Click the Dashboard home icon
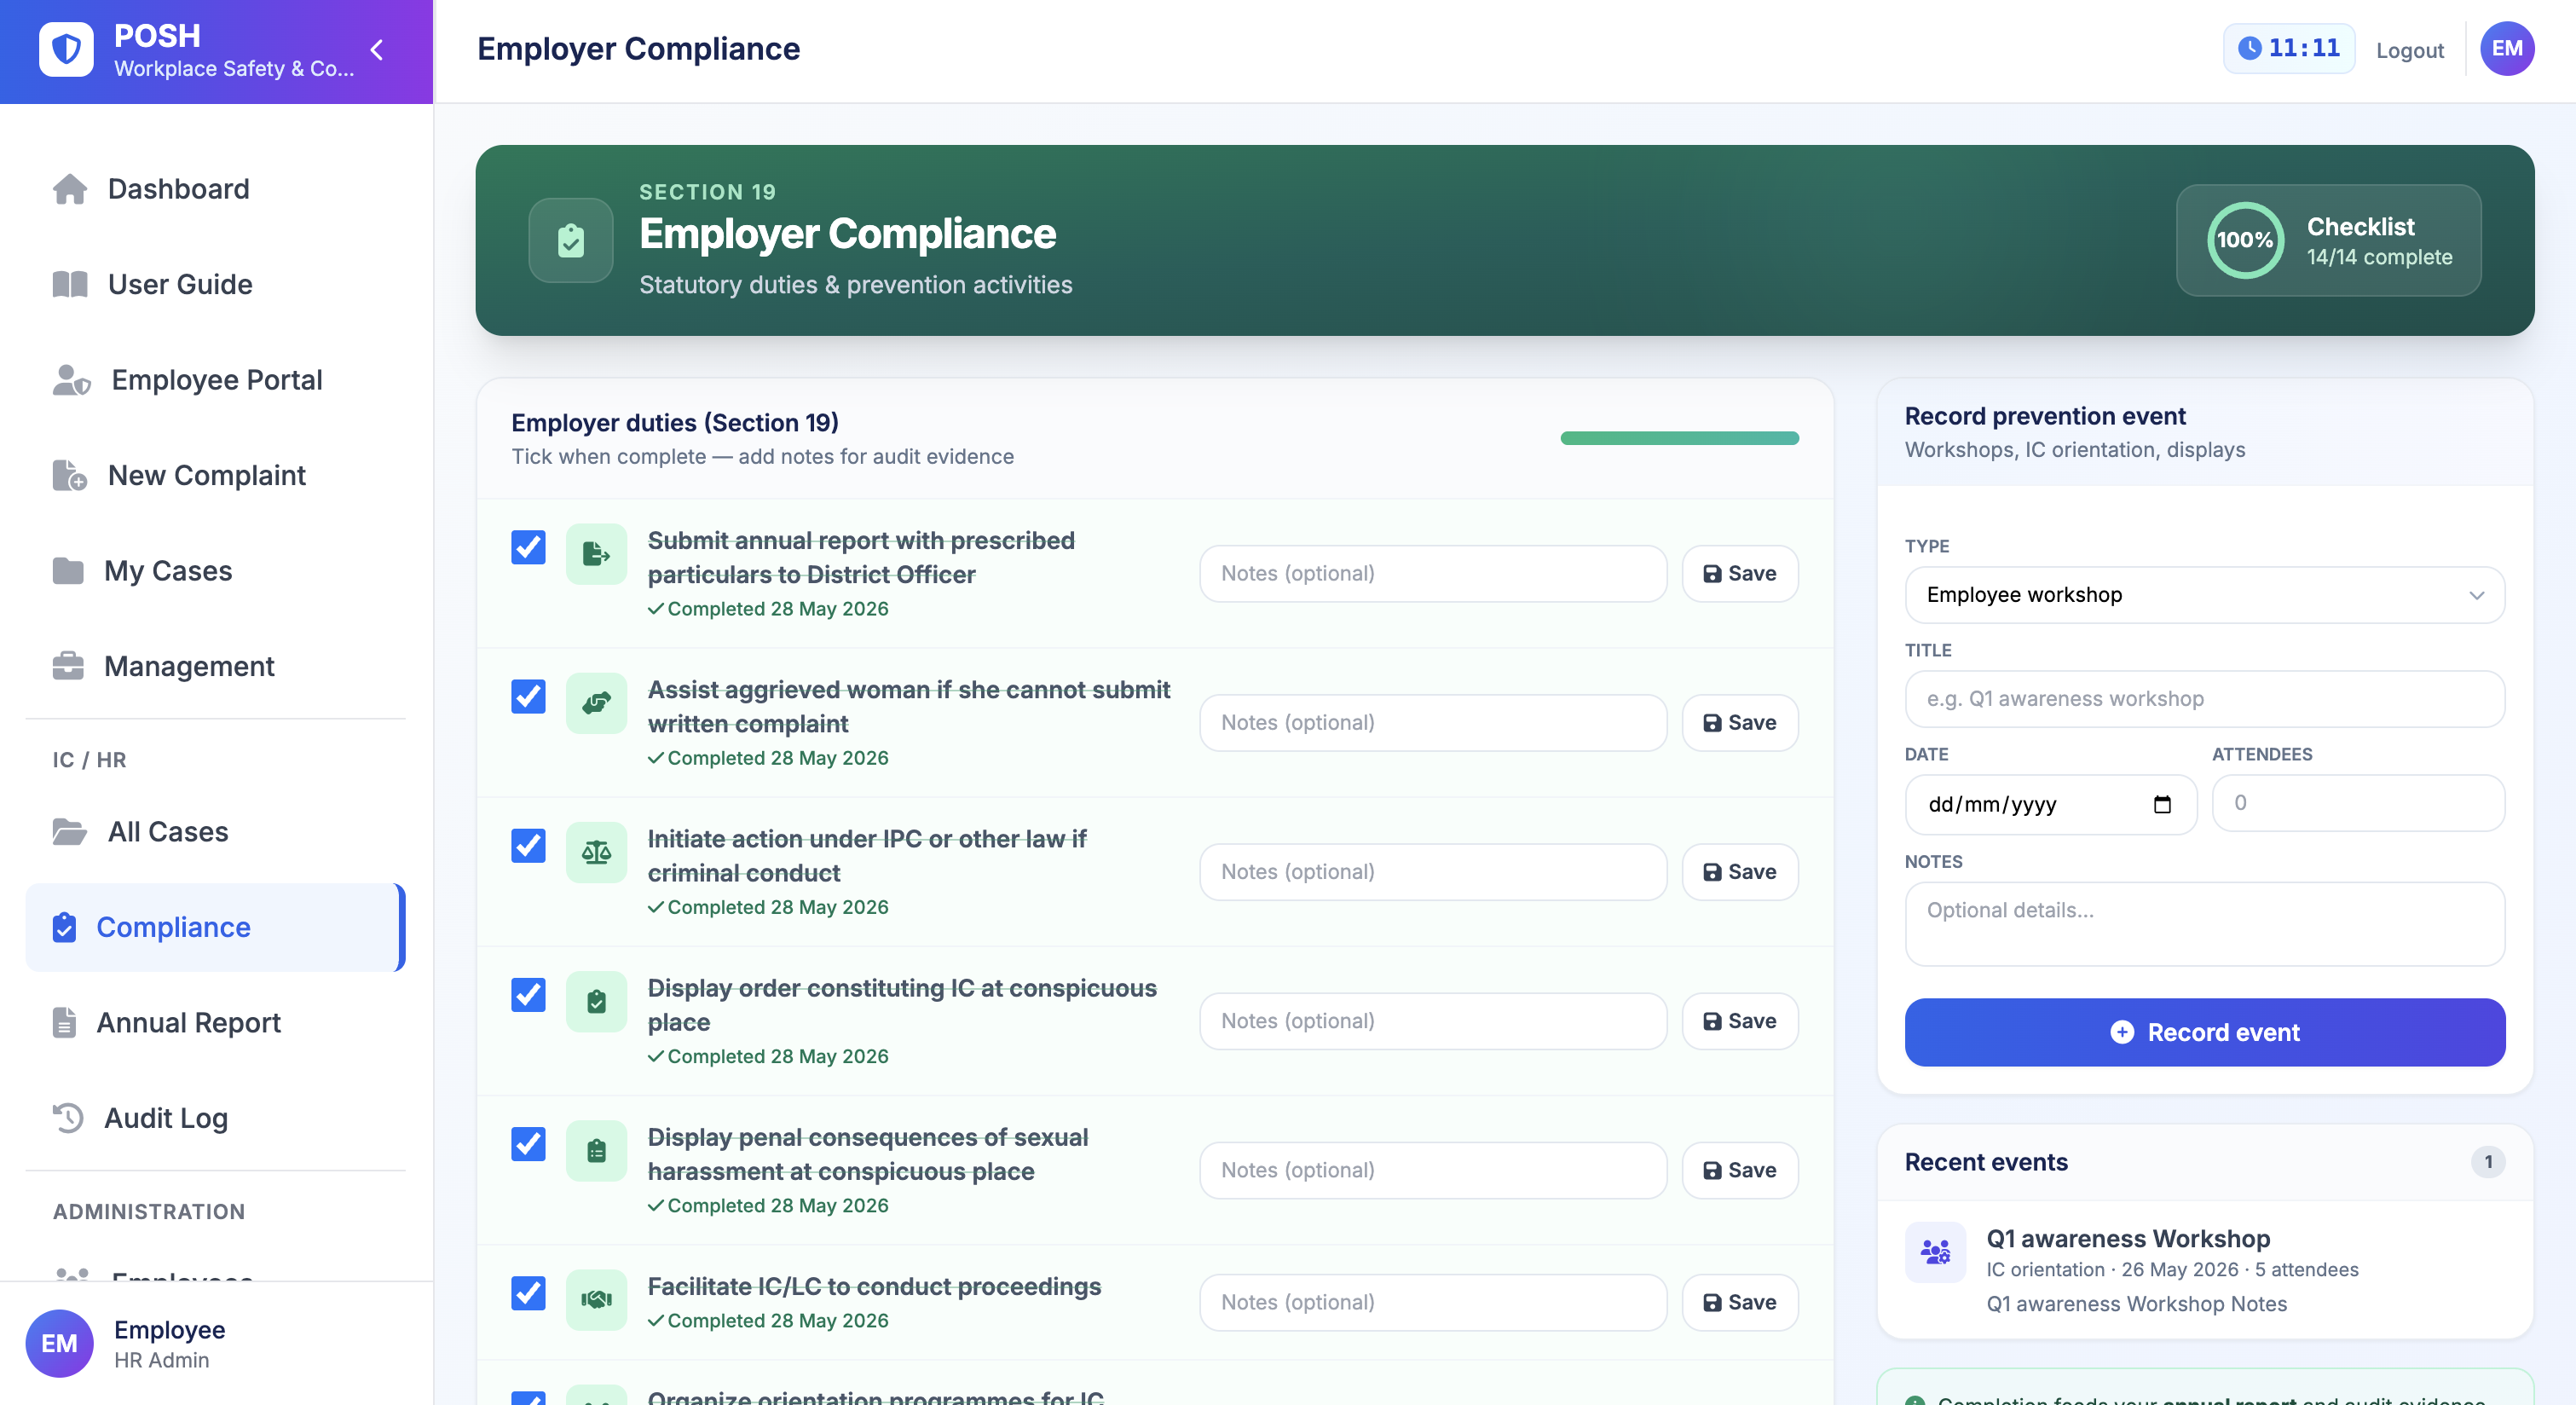 point(70,189)
